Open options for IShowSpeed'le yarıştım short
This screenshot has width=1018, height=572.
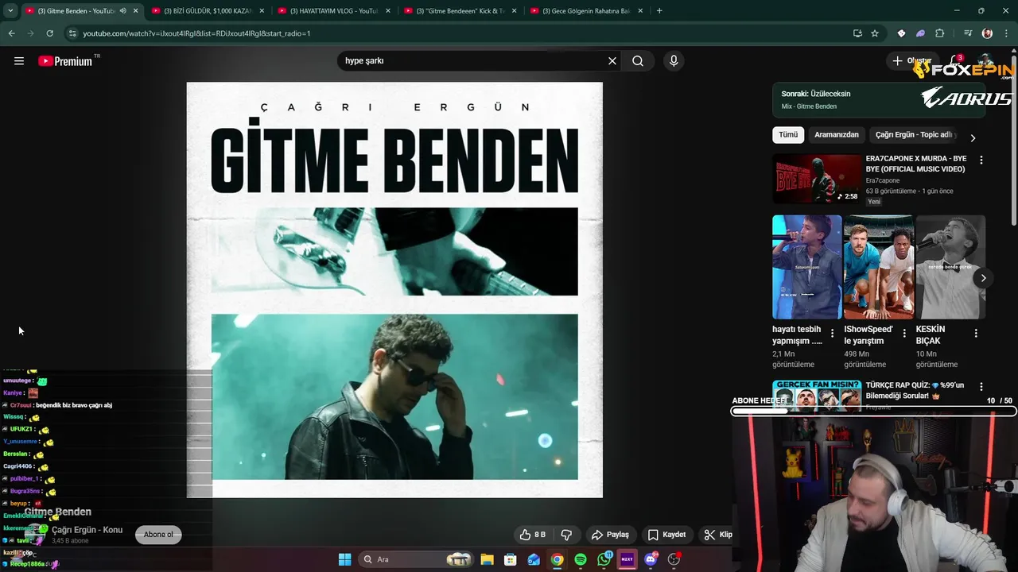point(903,334)
